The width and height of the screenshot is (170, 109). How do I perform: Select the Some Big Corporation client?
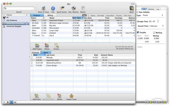coord(16,23)
